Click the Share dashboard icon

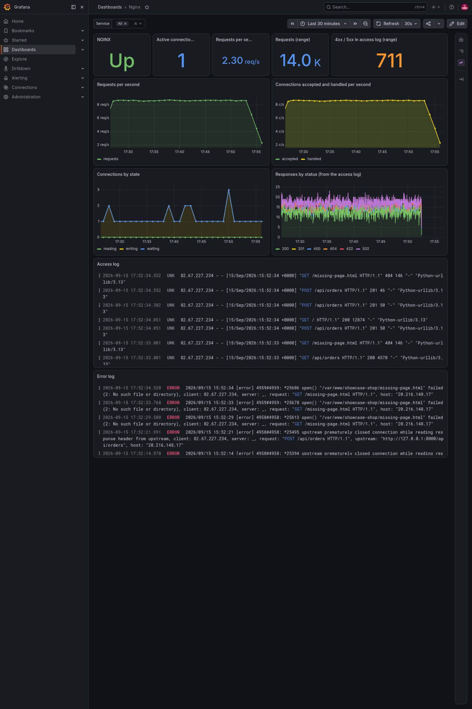pos(428,24)
